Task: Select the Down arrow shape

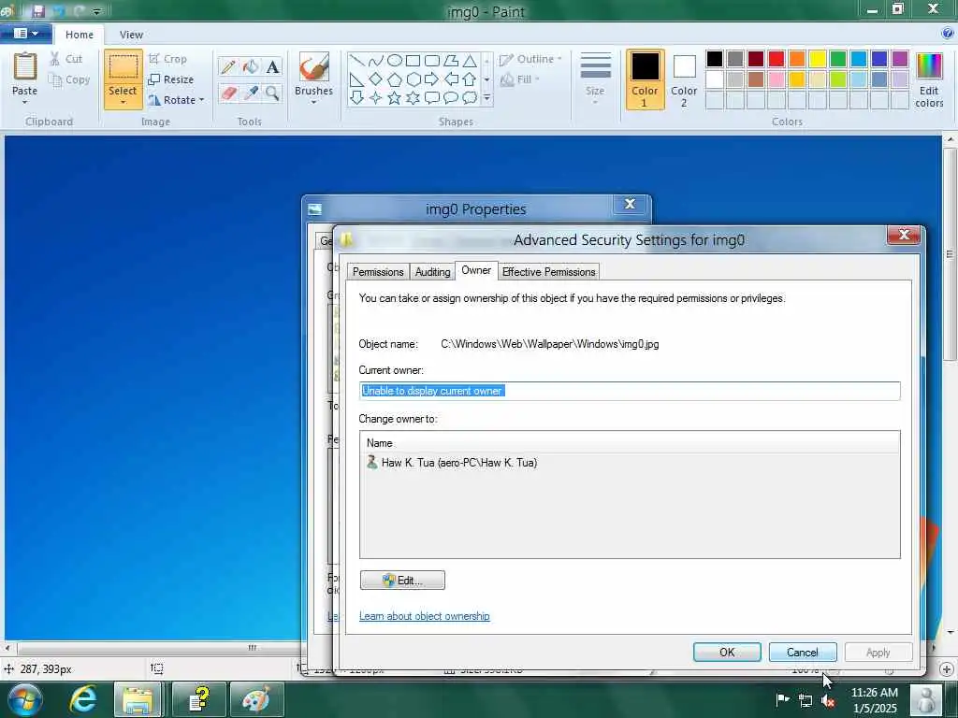Action: click(x=357, y=97)
